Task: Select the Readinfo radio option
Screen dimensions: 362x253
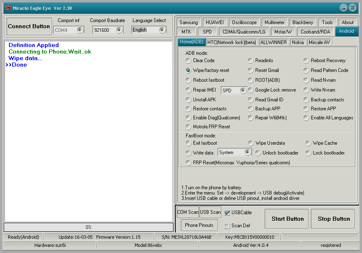Action: click(x=260, y=60)
